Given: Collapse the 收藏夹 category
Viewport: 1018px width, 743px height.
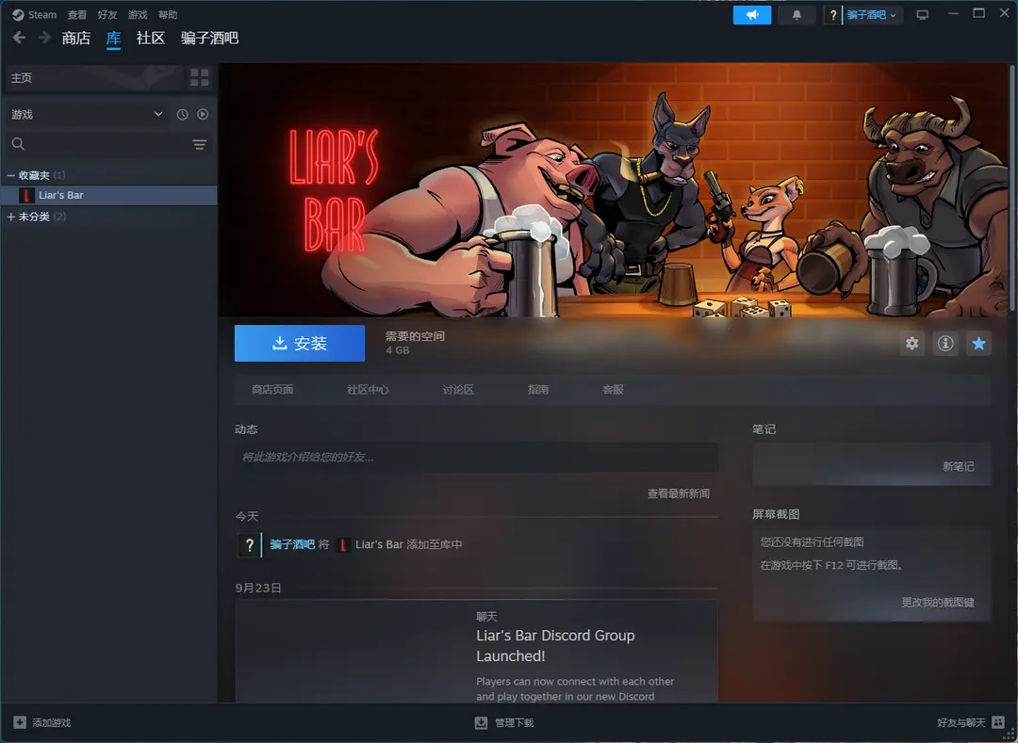Looking at the screenshot, I should [x=11, y=175].
